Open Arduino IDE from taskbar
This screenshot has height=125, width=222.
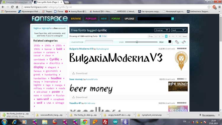(x=115, y=122)
